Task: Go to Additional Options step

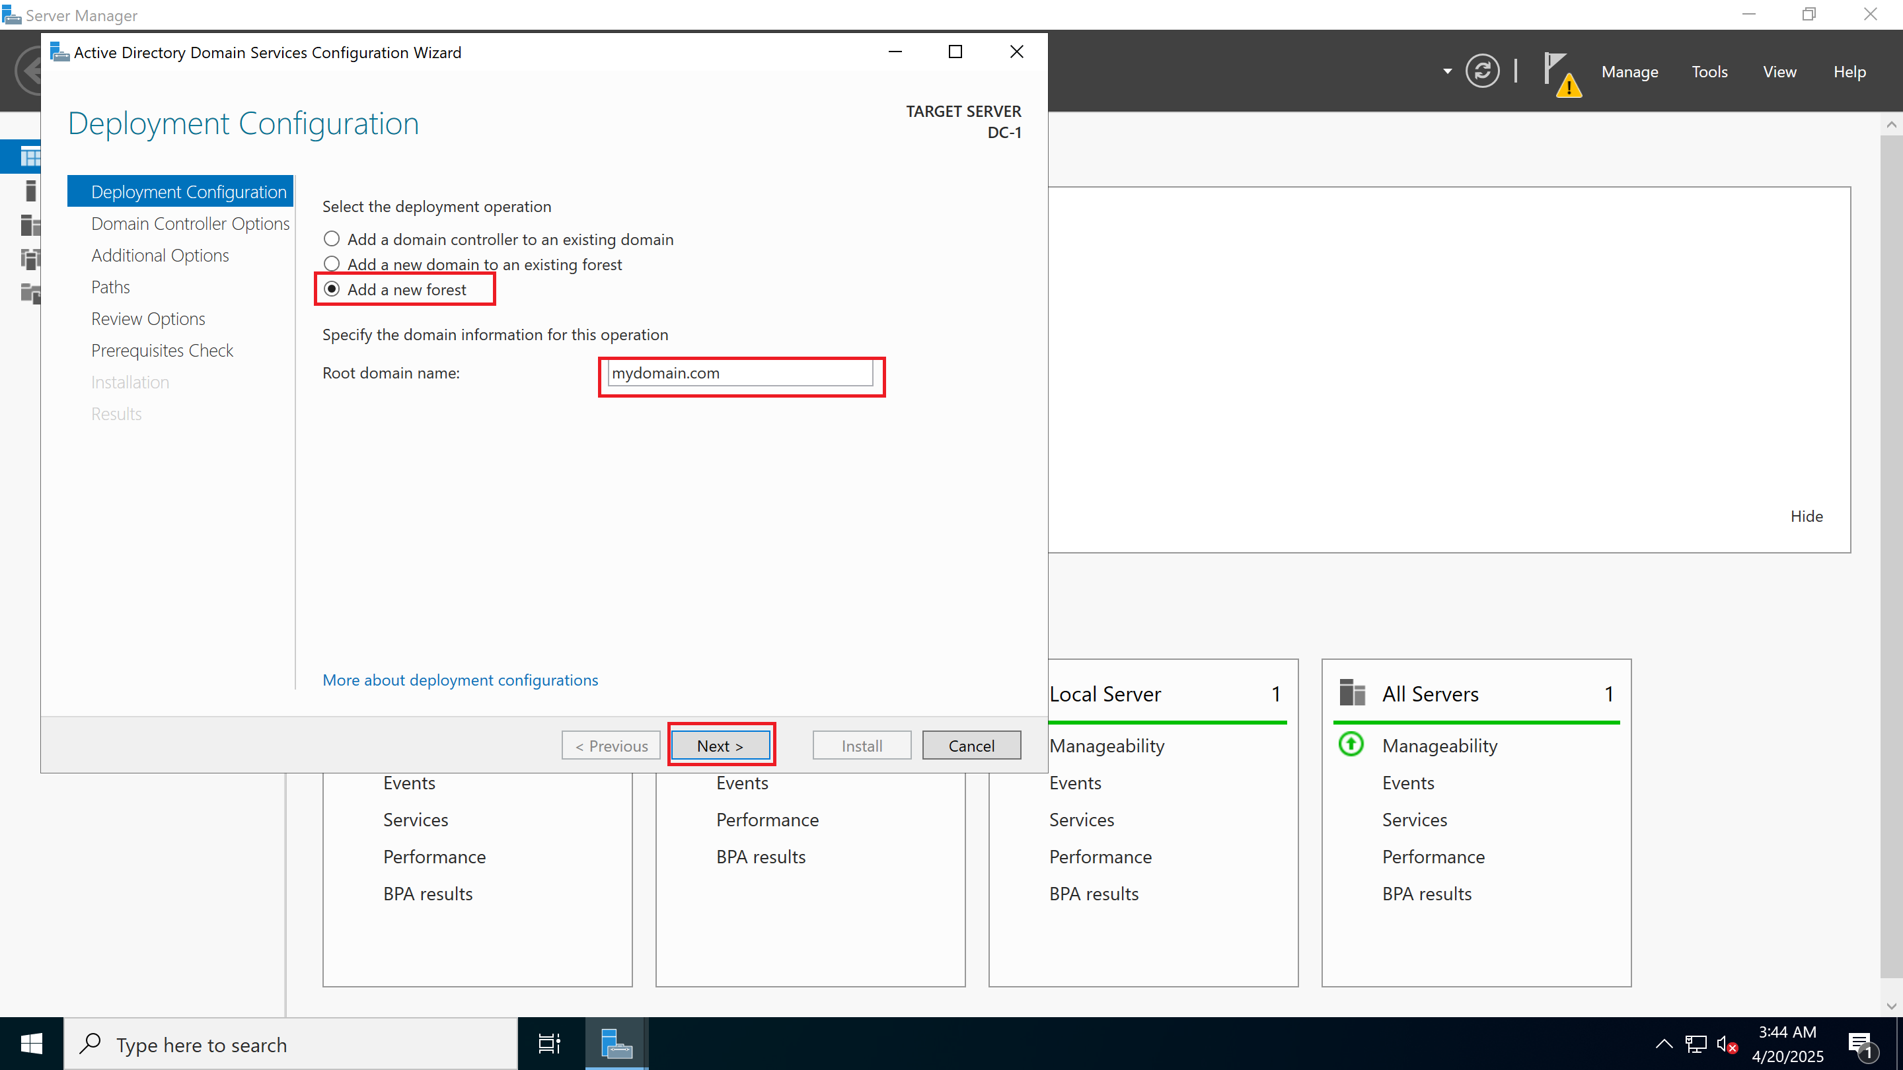Action: tap(159, 256)
